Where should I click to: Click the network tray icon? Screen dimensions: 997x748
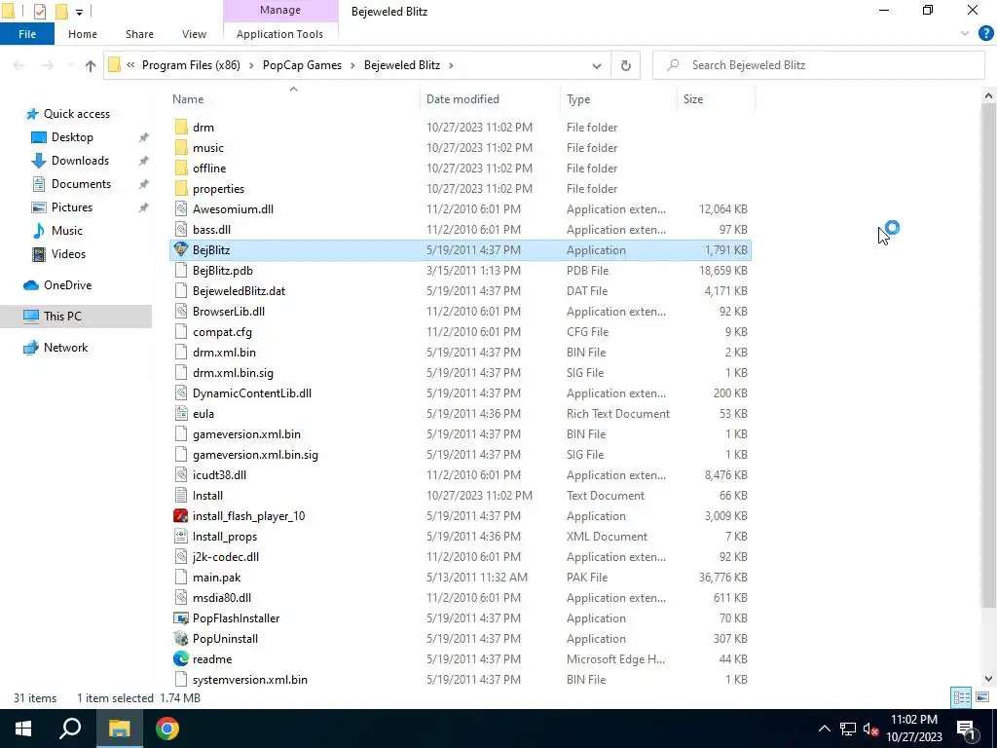click(848, 729)
